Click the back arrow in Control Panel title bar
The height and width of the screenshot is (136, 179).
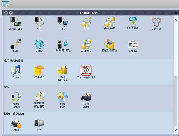(6, 13)
